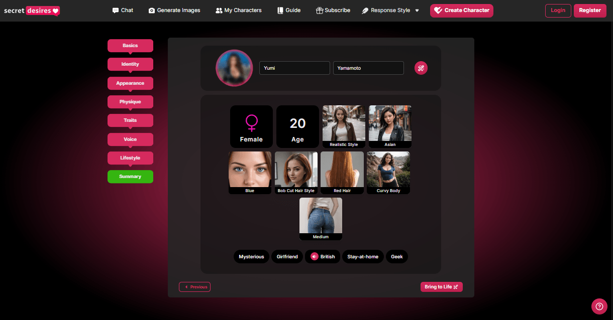Go to My Characters page
This screenshot has height=320, width=613.
(238, 11)
